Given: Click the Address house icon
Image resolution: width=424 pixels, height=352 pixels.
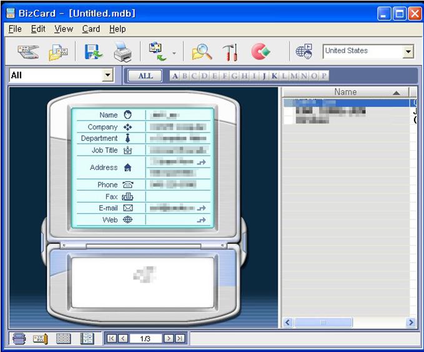Looking at the screenshot, I should 127,168.
